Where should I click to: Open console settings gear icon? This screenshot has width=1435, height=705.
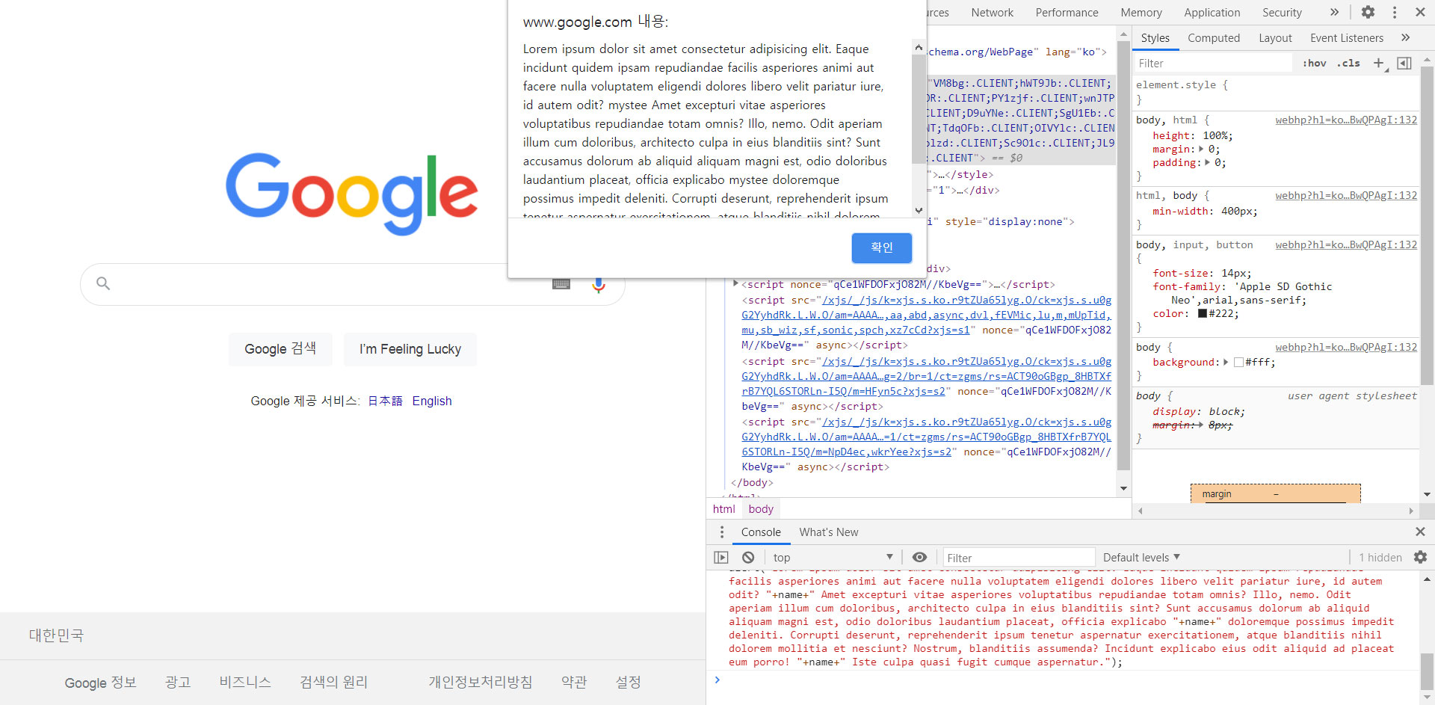(1420, 557)
